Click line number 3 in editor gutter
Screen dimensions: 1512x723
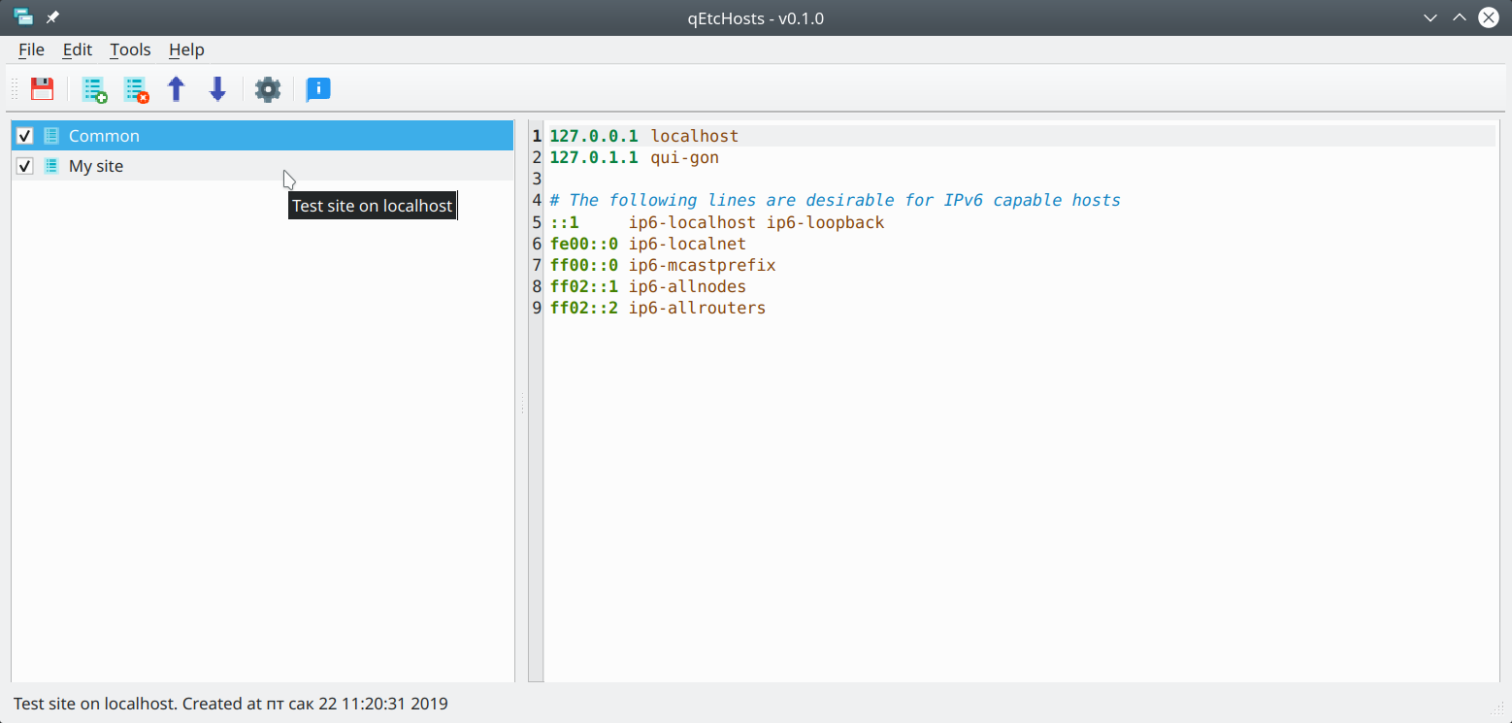coord(537,179)
